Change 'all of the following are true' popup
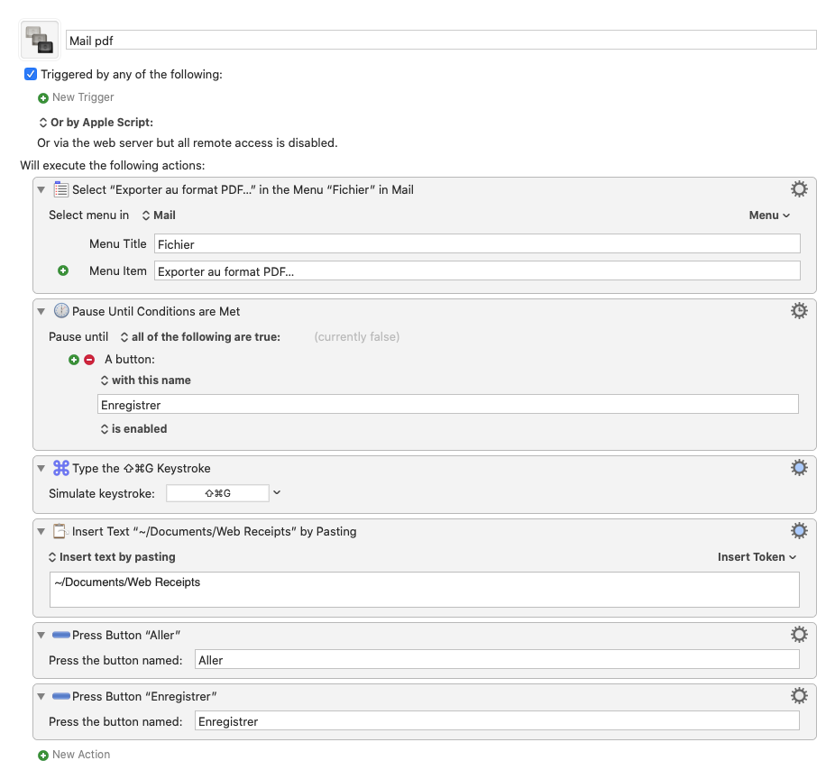The height and width of the screenshot is (779, 835). pyautogui.click(x=200, y=337)
